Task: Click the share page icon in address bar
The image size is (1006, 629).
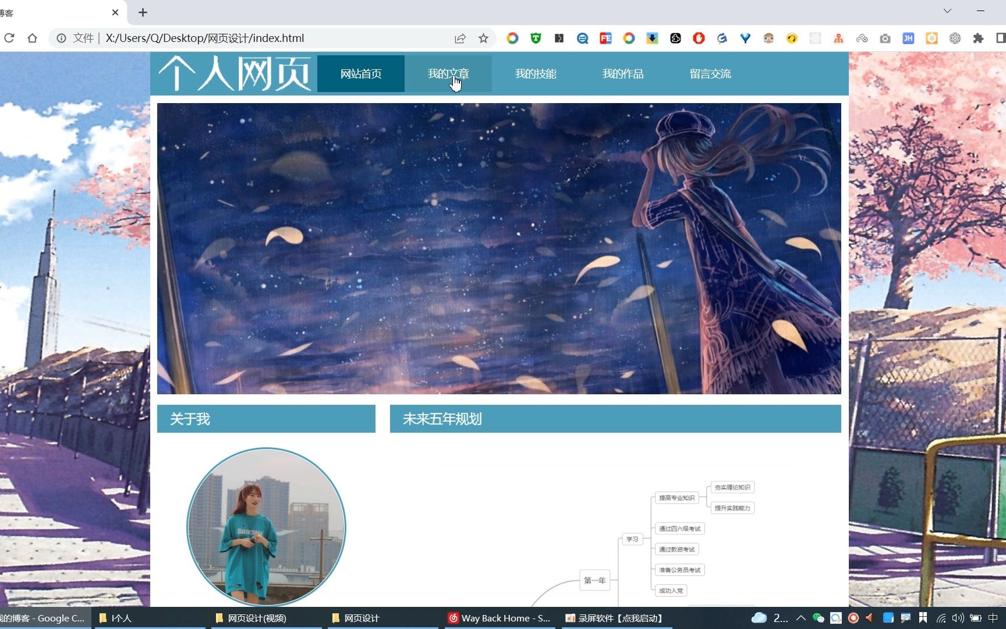Action: (x=460, y=38)
